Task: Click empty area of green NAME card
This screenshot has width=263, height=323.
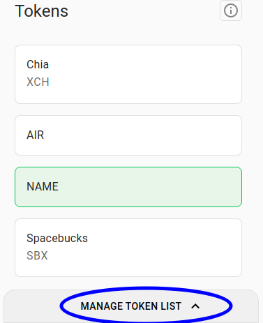Action: tap(151, 187)
